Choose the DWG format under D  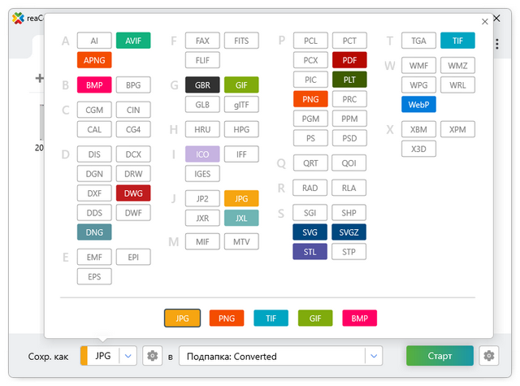pos(133,193)
